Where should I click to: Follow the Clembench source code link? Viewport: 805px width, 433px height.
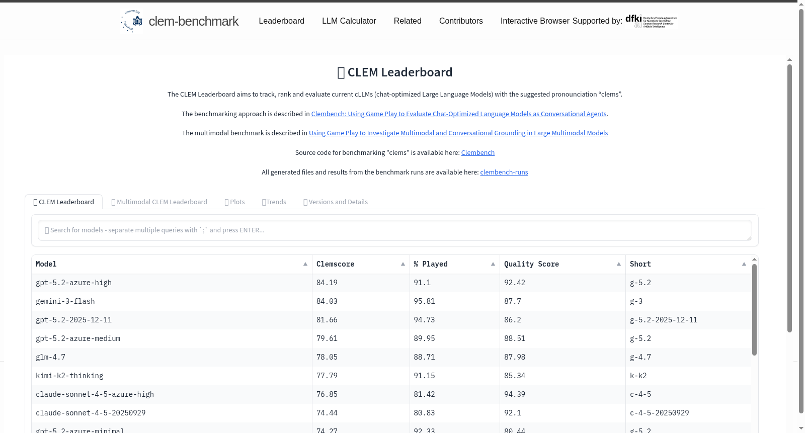click(478, 152)
